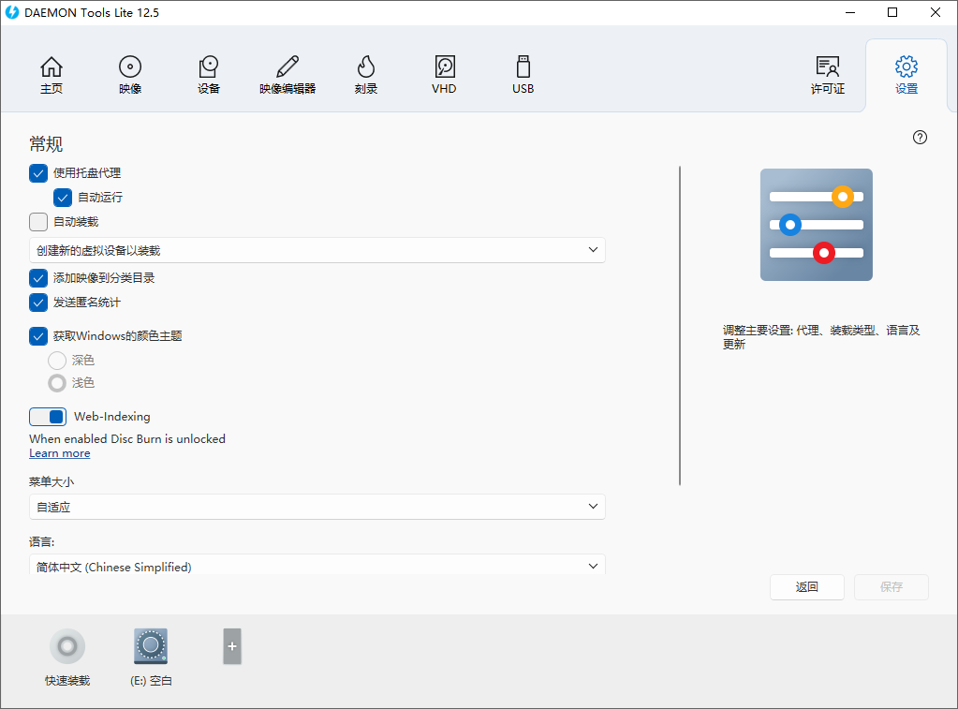Screen dimensions: 958x709
Task: Go to the 主页 home screen
Action: tap(51, 74)
